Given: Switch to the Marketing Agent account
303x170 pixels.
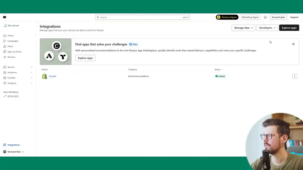Looking at the screenshot, I should 250,17.
